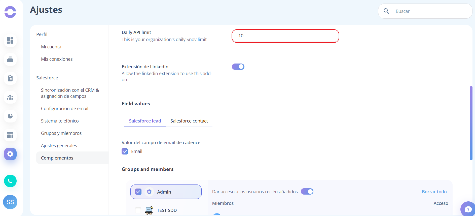475x216 pixels.
Task: Open the help chat bubble icon
Action: click(x=468, y=209)
